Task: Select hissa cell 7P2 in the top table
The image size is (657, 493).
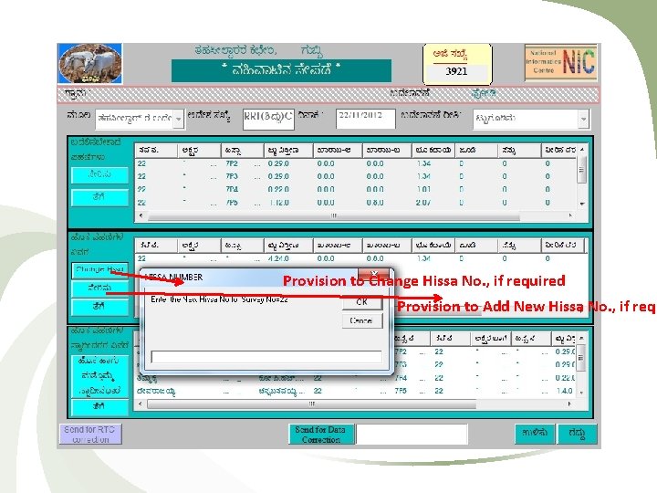Action: click(232, 163)
